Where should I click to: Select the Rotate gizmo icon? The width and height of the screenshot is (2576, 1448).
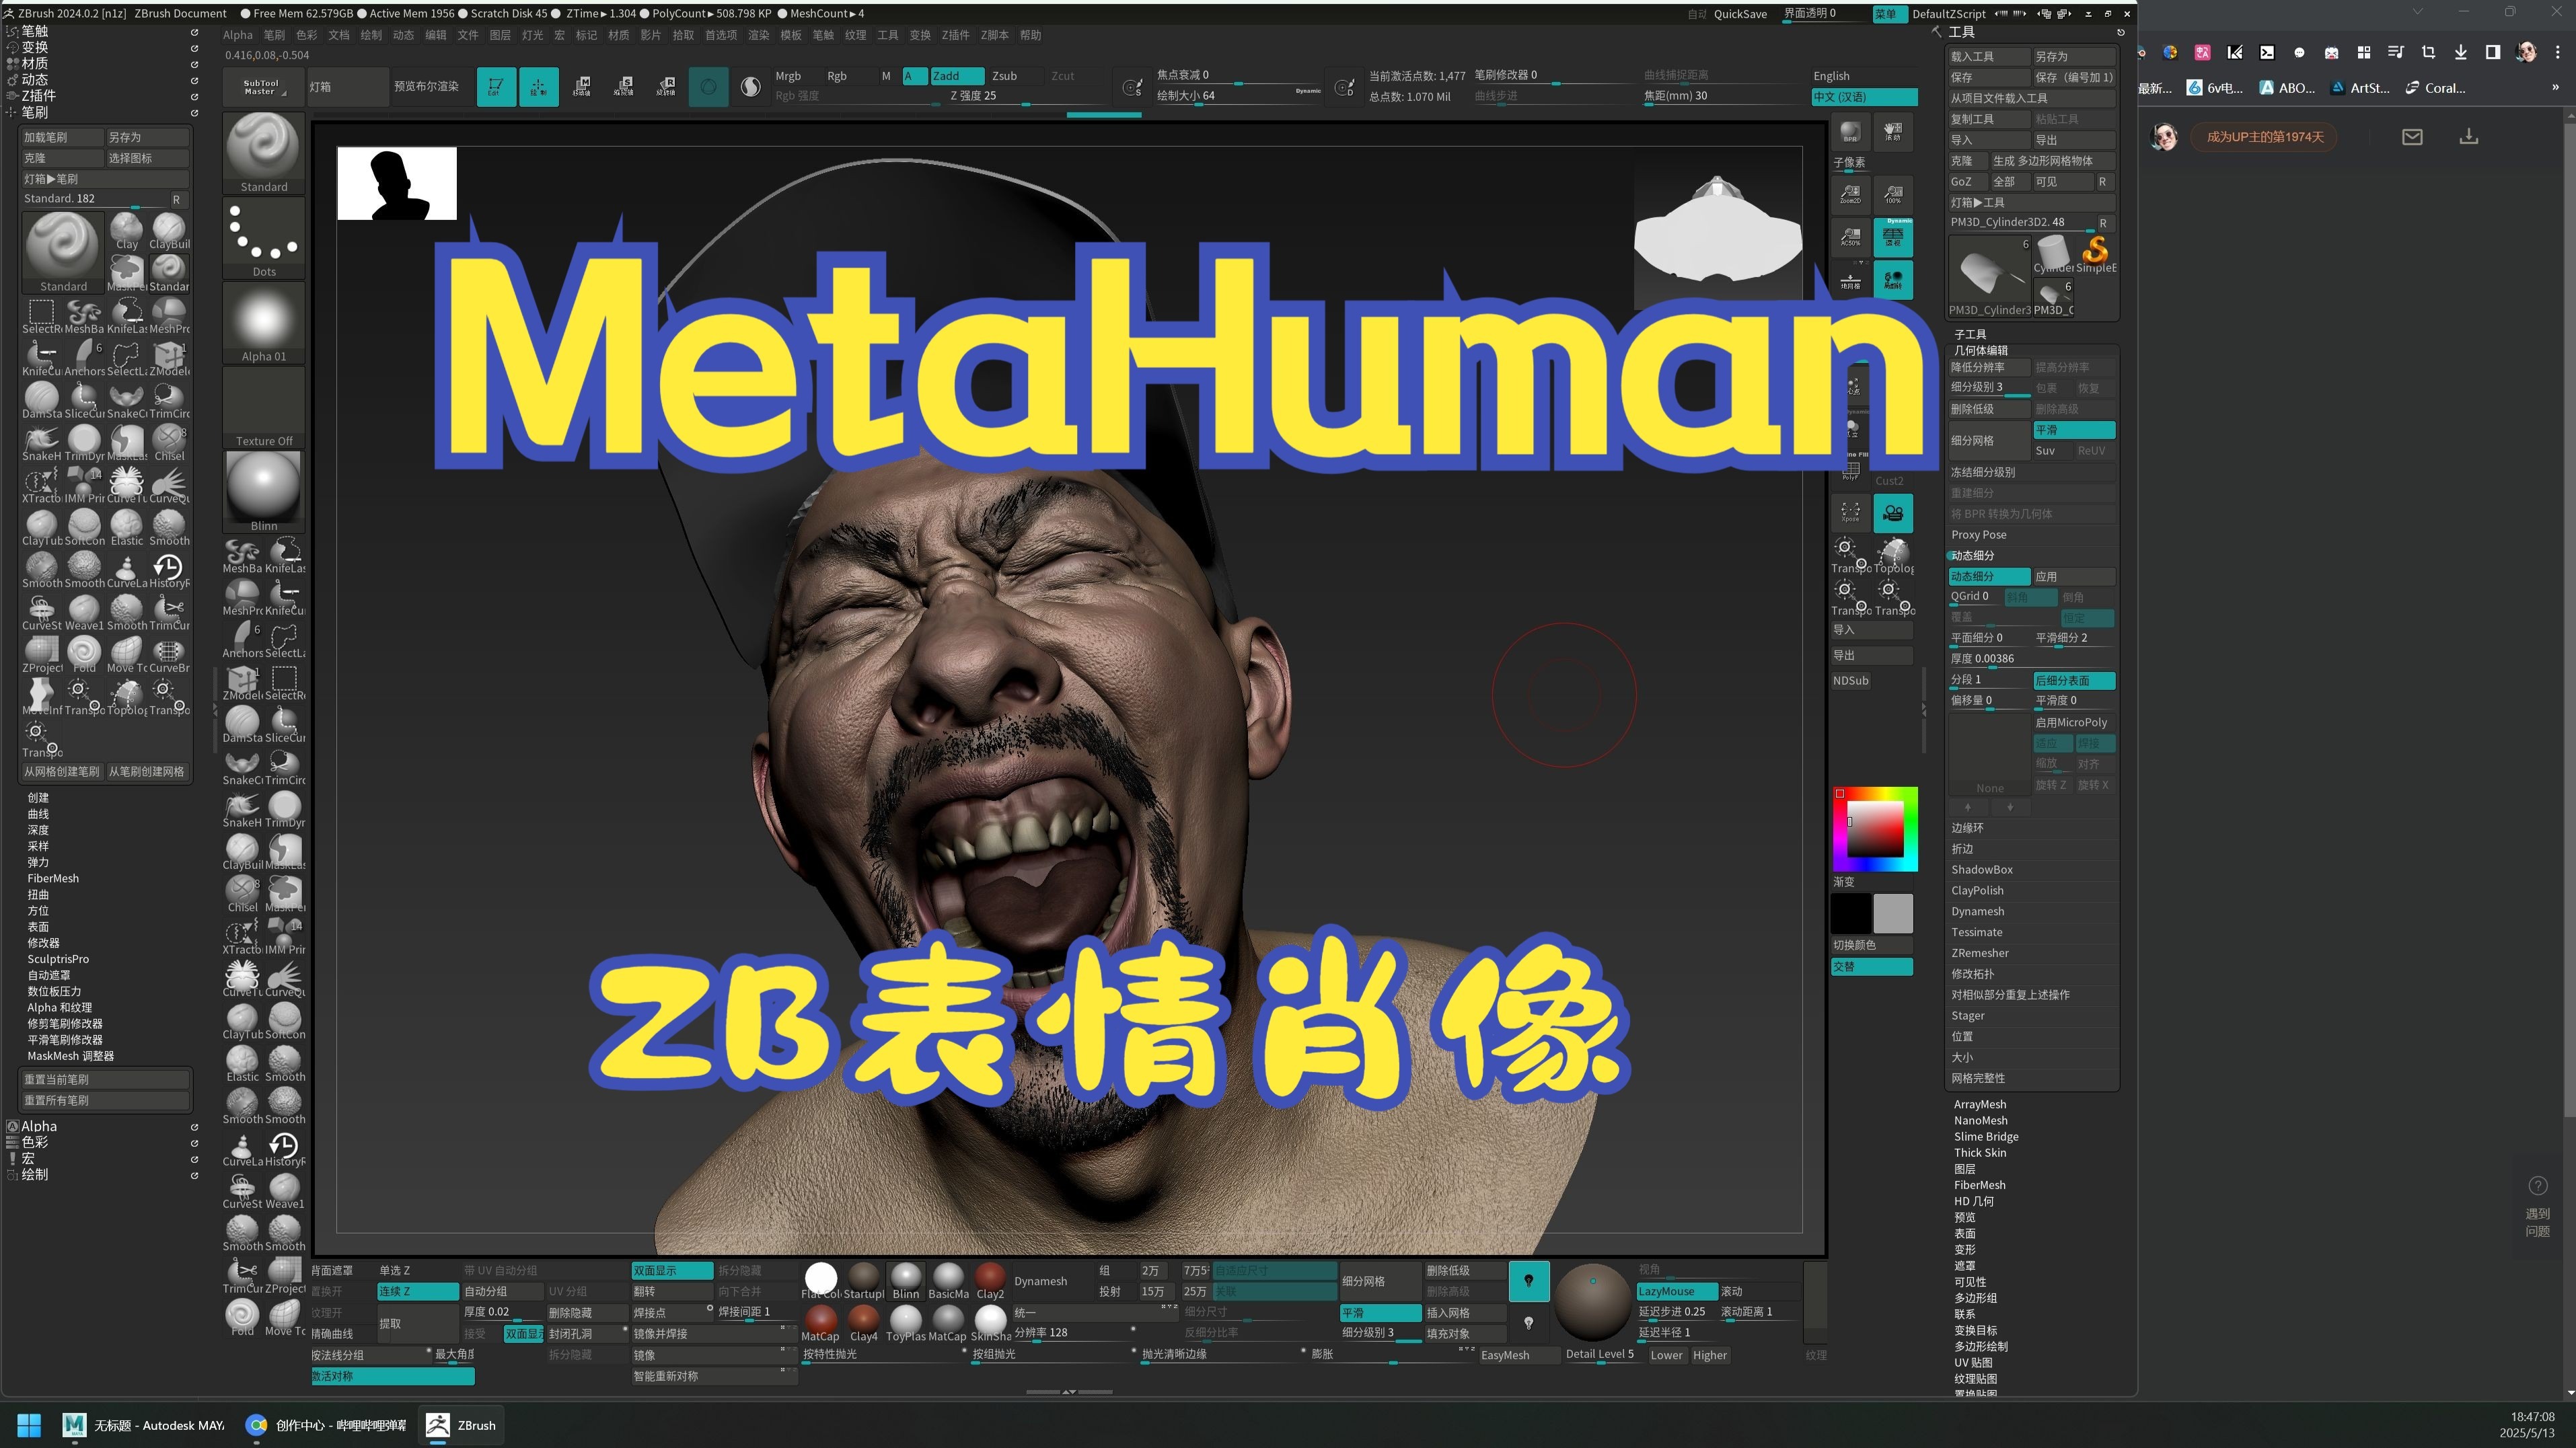tap(665, 87)
